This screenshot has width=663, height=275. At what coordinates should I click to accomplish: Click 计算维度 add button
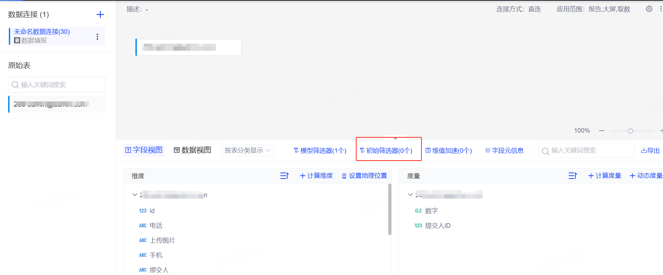tap(316, 176)
